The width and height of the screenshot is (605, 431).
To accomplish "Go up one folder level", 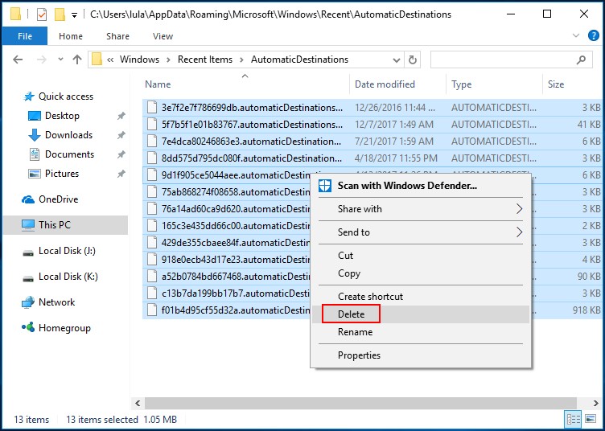I will click(77, 60).
